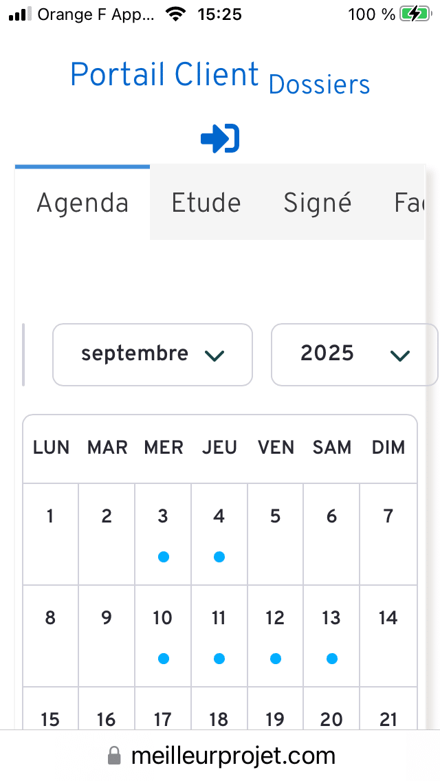Open the 2025 year dropdown
440x781 pixels.
pos(353,354)
